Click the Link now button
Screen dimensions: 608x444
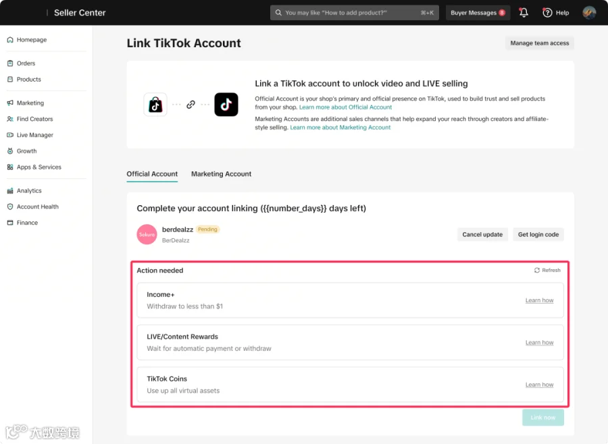click(x=543, y=417)
